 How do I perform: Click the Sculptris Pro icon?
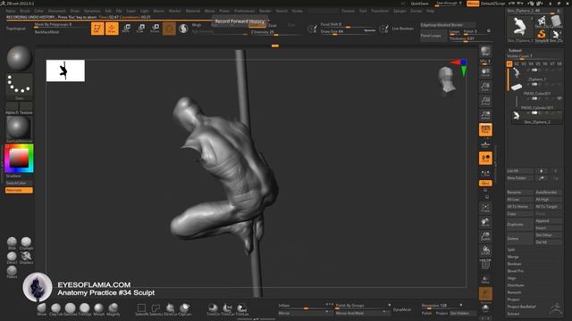183,29
